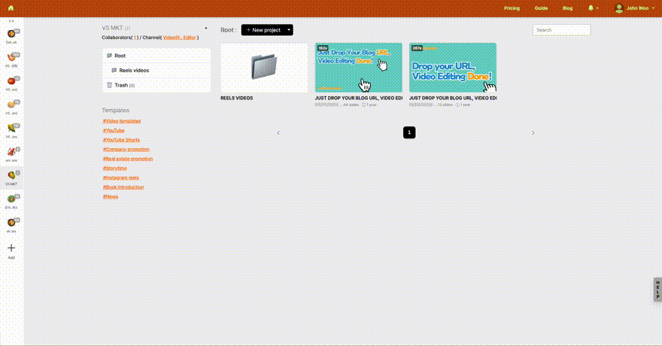This screenshot has height=346, width=662.
Task: Open the Trash folder
Action: 120,85
